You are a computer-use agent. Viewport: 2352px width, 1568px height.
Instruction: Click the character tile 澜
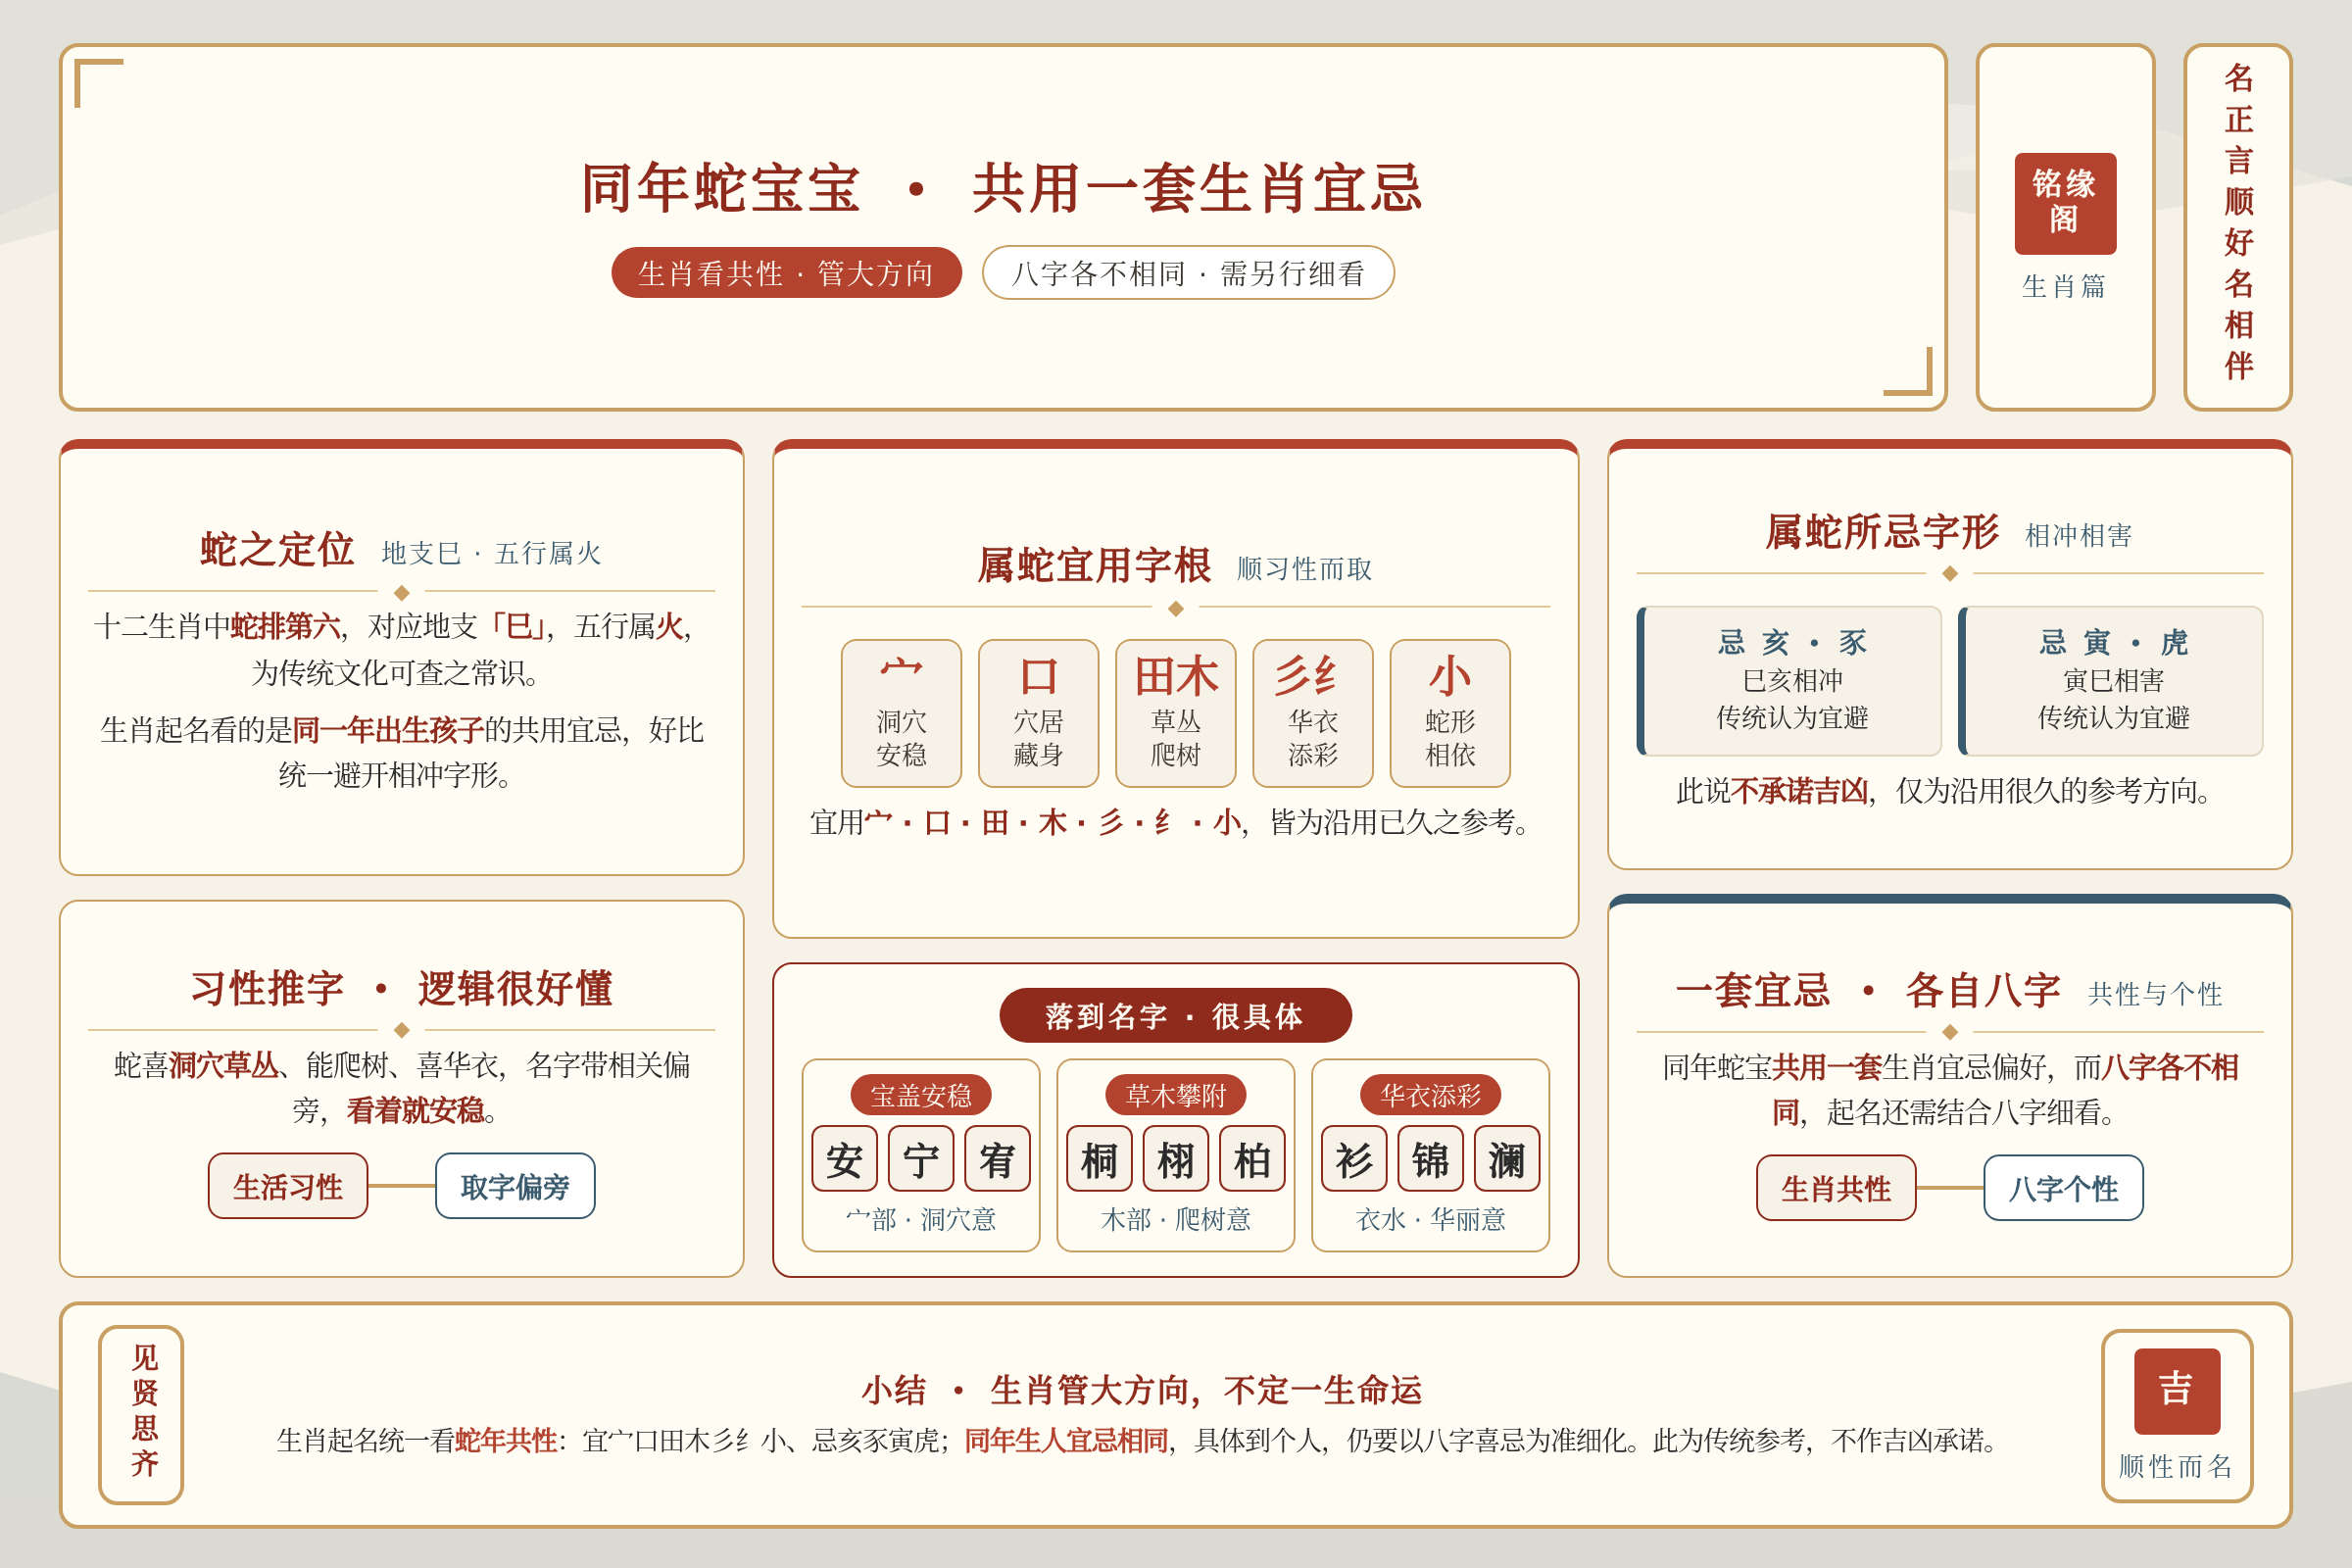pos(1507,1158)
